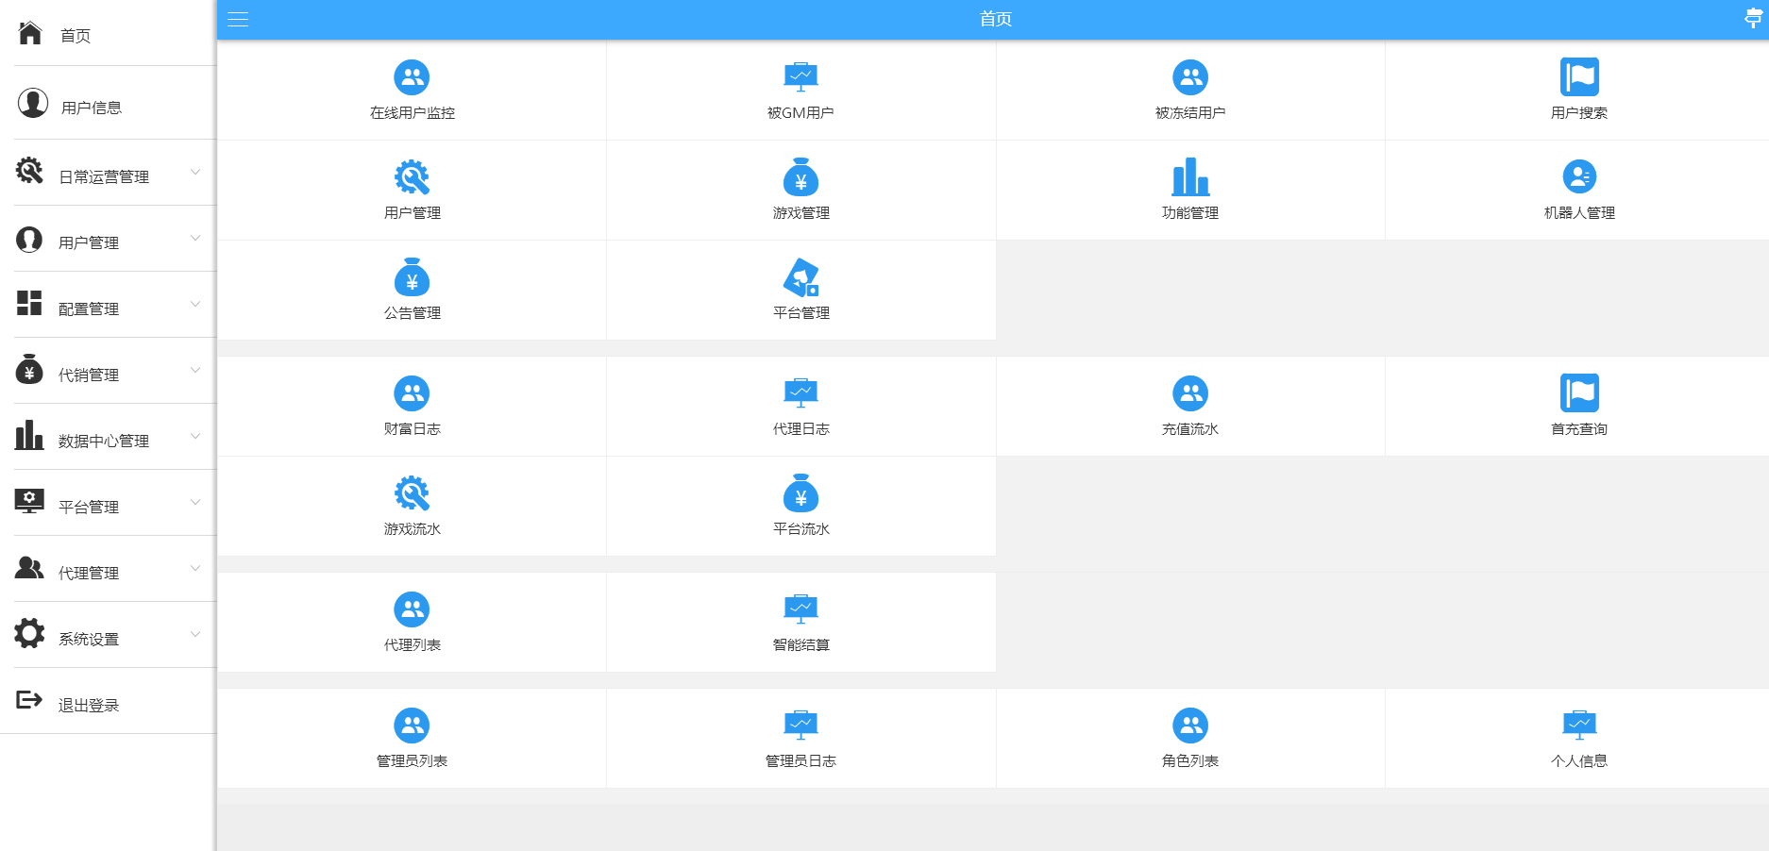The width and height of the screenshot is (1769, 851).
Task: Click the 在线用户监控 icon
Action: coord(412,77)
